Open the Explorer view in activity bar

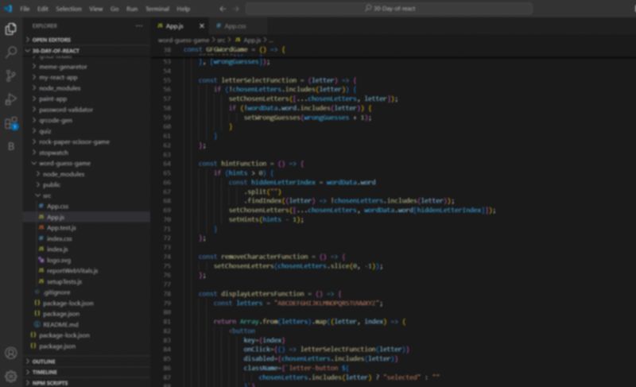[x=11, y=29]
